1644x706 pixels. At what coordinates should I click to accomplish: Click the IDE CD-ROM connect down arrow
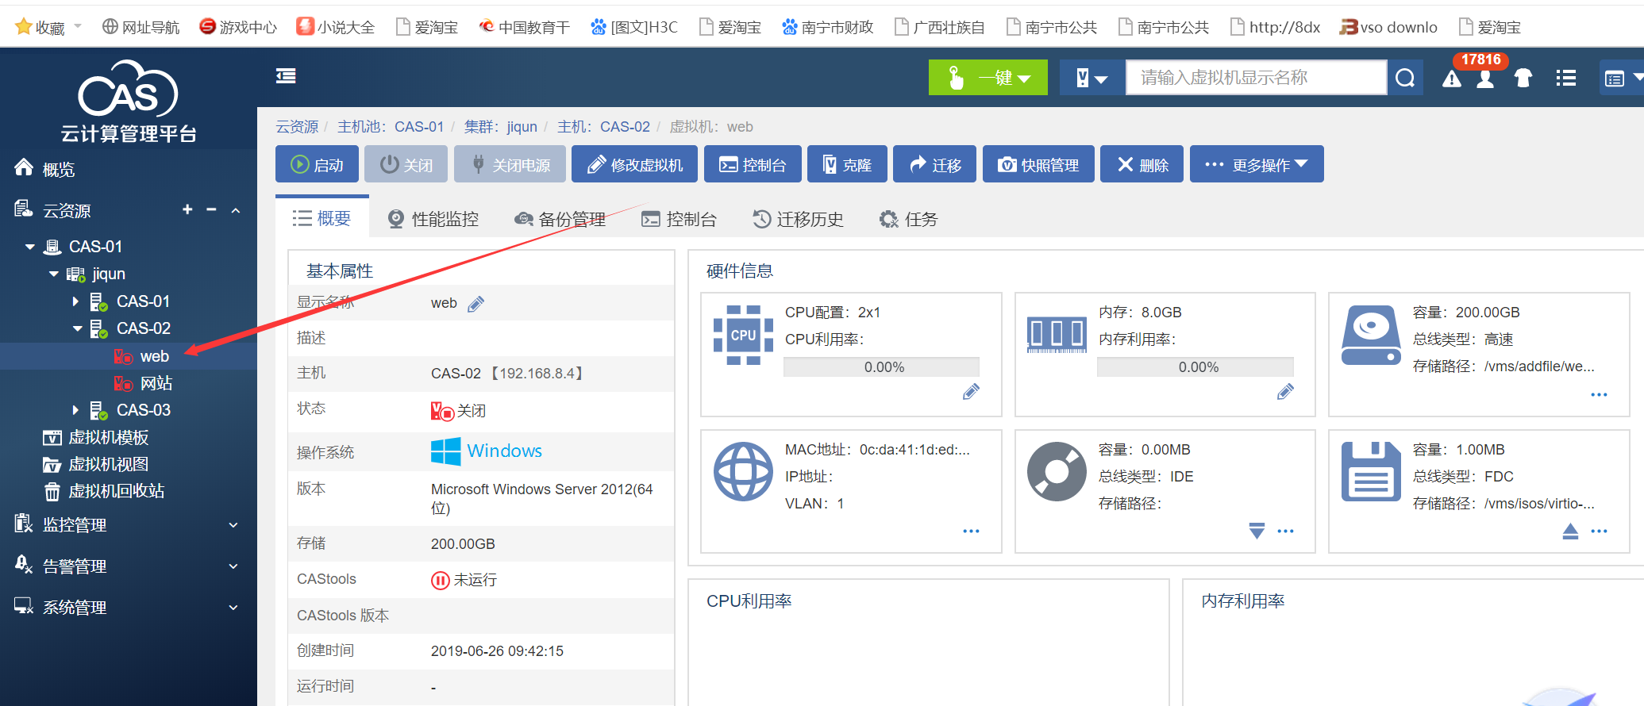(1257, 530)
